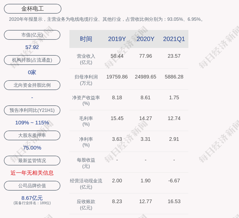Select the 北向资金持股比例 label

32,85
